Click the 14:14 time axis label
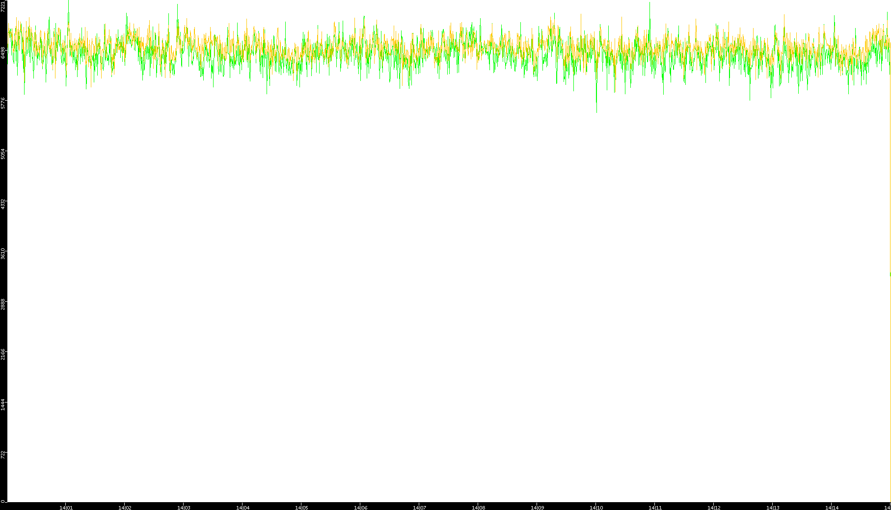 click(x=832, y=508)
